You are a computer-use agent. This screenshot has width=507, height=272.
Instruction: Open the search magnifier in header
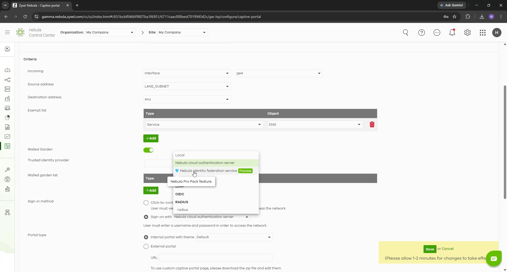406,32
